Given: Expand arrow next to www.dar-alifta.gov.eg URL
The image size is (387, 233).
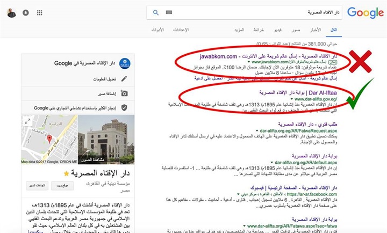Looking at the screenshot, I should pyautogui.click(x=292, y=99).
